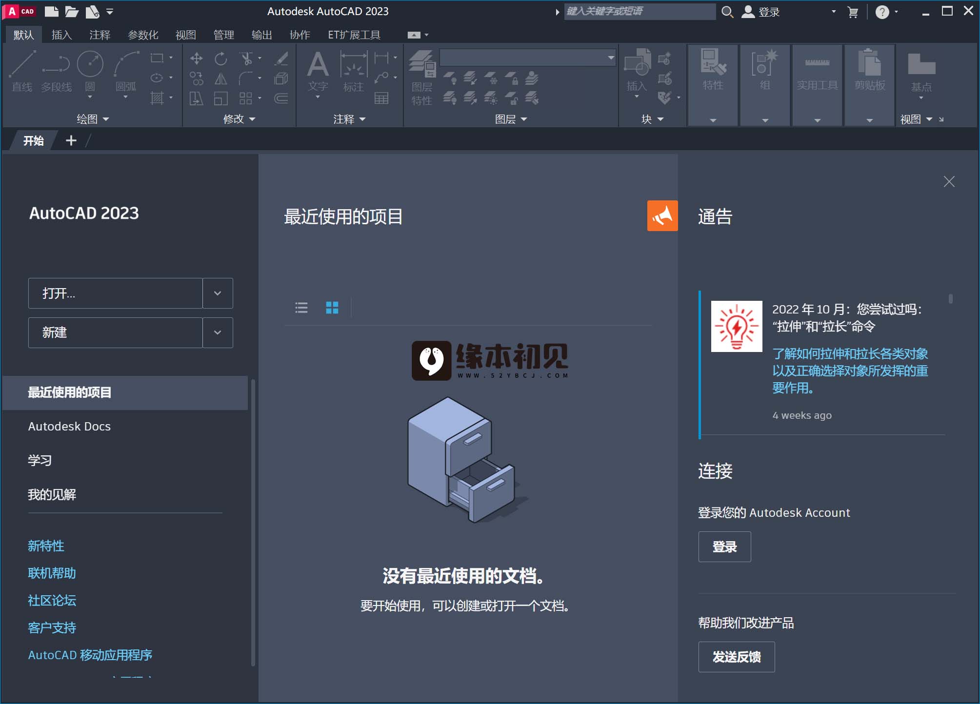Open the Manage (管理) ribbon tab
The height and width of the screenshot is (704, 980).
click(x=224, y=35)
